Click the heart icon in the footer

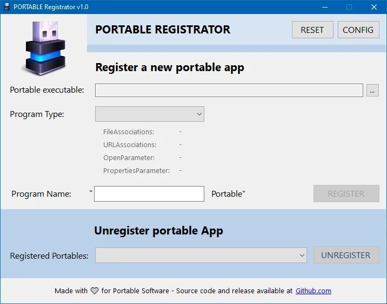click(x=94, y=291)
